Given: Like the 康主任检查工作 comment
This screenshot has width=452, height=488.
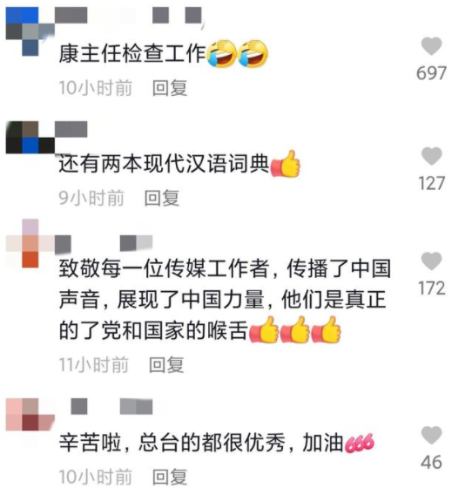Looking at the screenshot, I should [431, 46].
